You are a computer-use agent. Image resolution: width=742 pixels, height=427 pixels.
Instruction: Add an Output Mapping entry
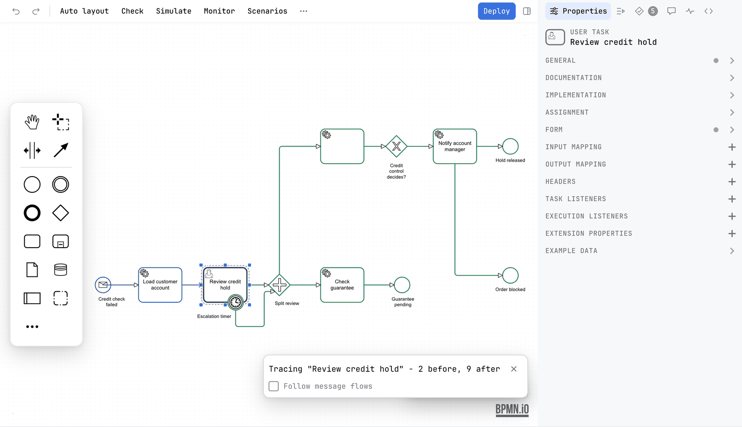(x=732, y=165)
